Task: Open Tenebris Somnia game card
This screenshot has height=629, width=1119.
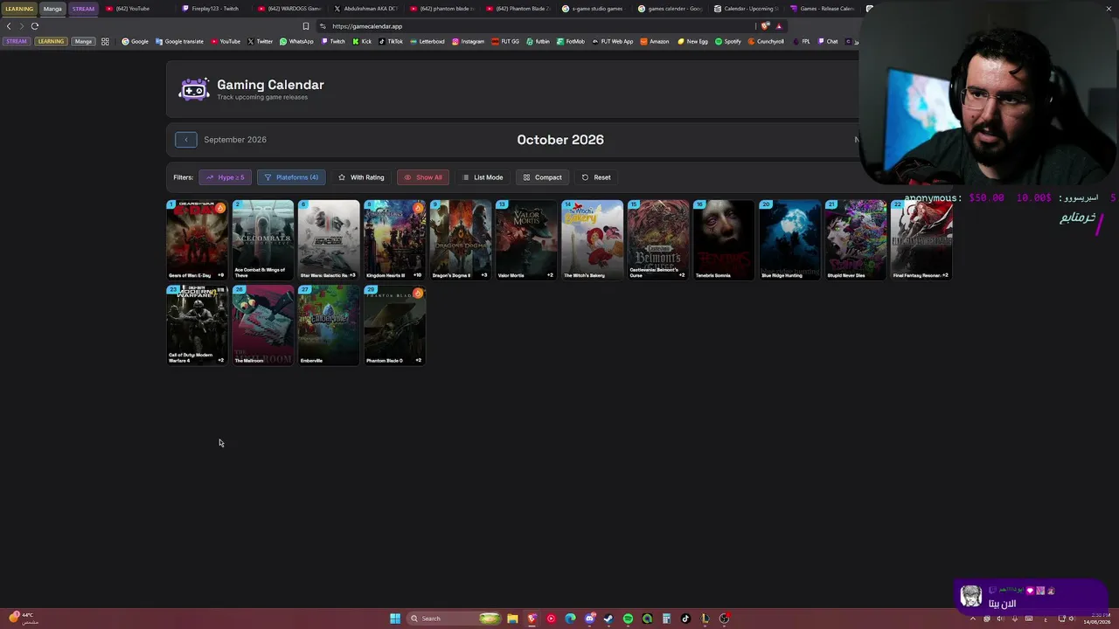Action: [x=724, y=240]
